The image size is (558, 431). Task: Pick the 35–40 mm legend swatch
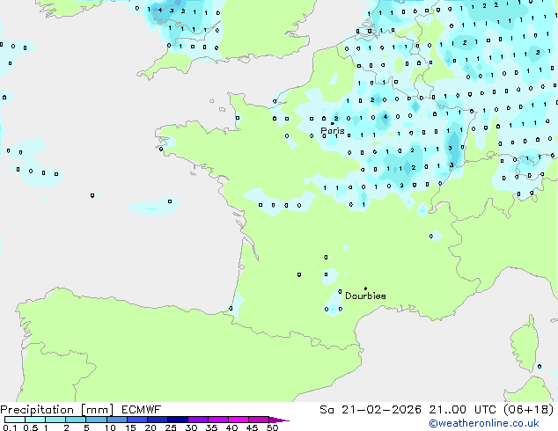point(218,420)
